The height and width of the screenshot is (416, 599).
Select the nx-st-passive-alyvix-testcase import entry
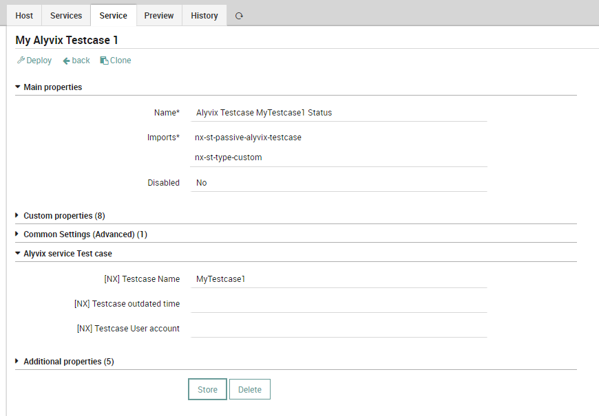click(248, 138)
